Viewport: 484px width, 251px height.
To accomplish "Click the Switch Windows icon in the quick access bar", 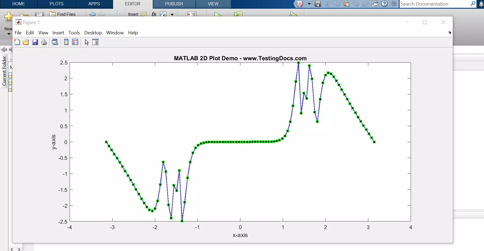I will click(x=375, y=4).
